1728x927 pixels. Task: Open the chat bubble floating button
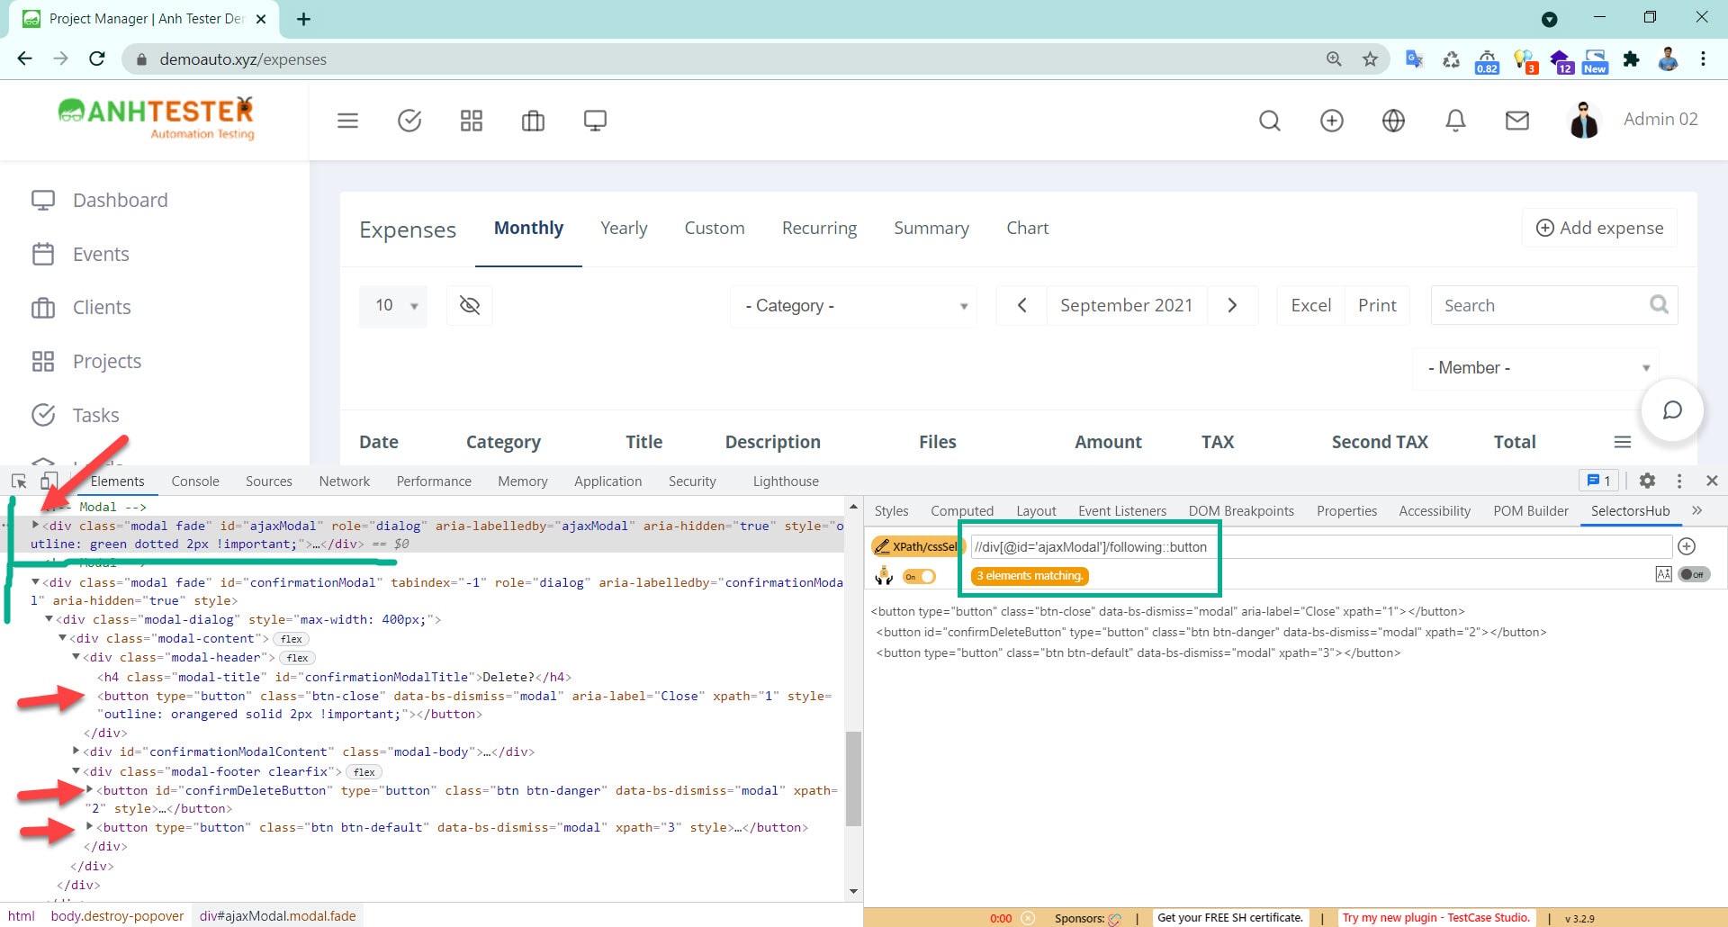[x=1672, y=410]
